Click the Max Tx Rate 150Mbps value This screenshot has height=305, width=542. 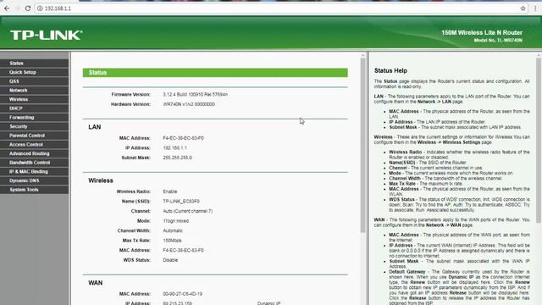[172, 241]
